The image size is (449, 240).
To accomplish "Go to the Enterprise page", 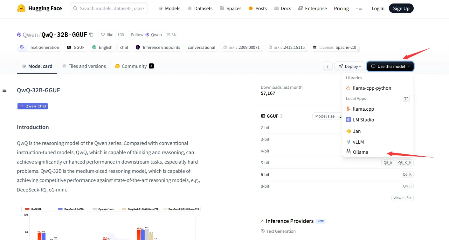I will (312, 9).
